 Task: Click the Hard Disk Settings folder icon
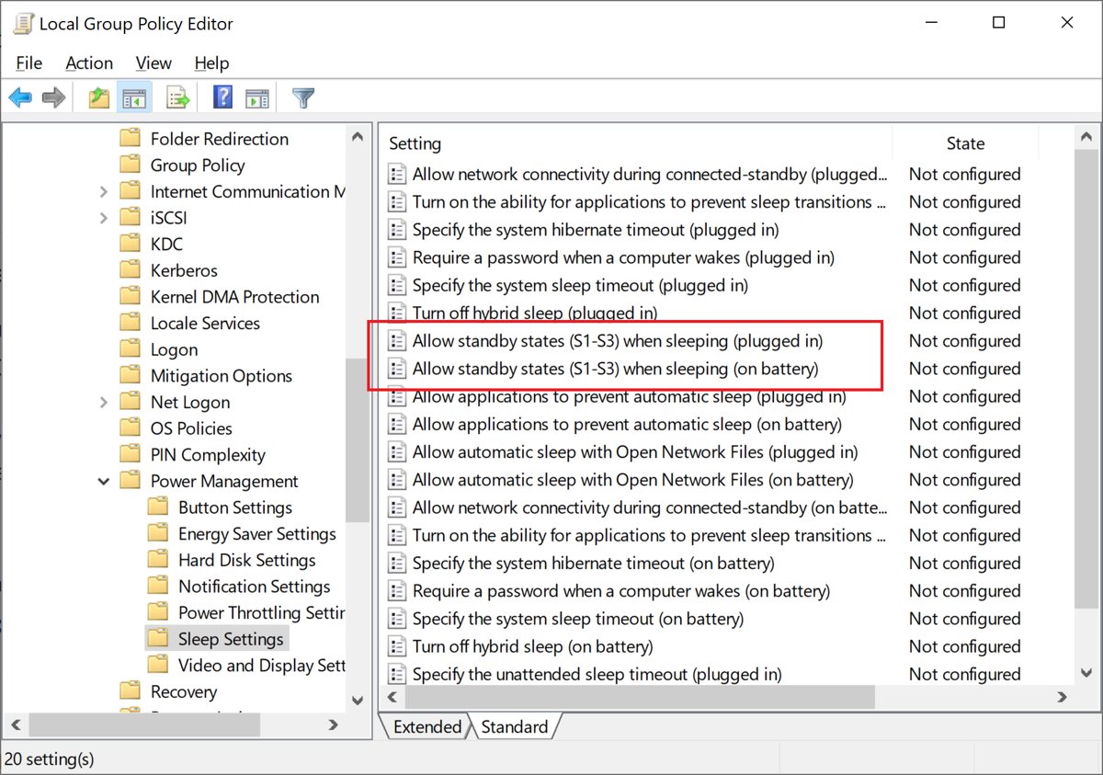[x=159, y=560]
